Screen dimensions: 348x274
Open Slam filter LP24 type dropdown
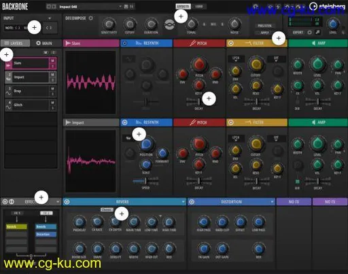pos(236,59)
